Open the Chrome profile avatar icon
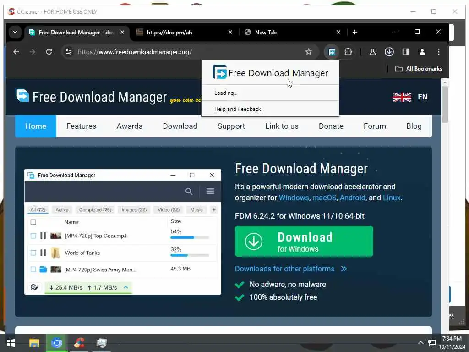The image size is (469, 352). click(422, 52)
